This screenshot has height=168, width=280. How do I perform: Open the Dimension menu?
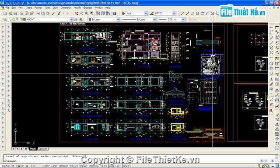pos(66,8)
